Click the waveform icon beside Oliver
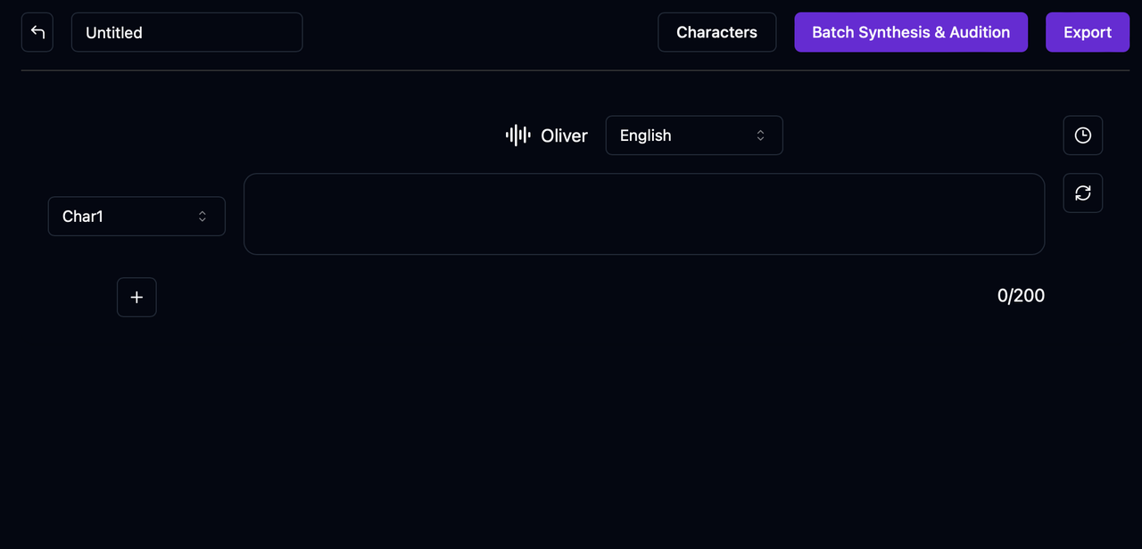Viewport: 1142px width, 549px height. coord(518,135)
